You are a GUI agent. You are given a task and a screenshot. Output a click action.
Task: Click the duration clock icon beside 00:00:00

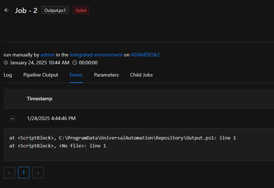pyautogui.click(x=75, y=63)
